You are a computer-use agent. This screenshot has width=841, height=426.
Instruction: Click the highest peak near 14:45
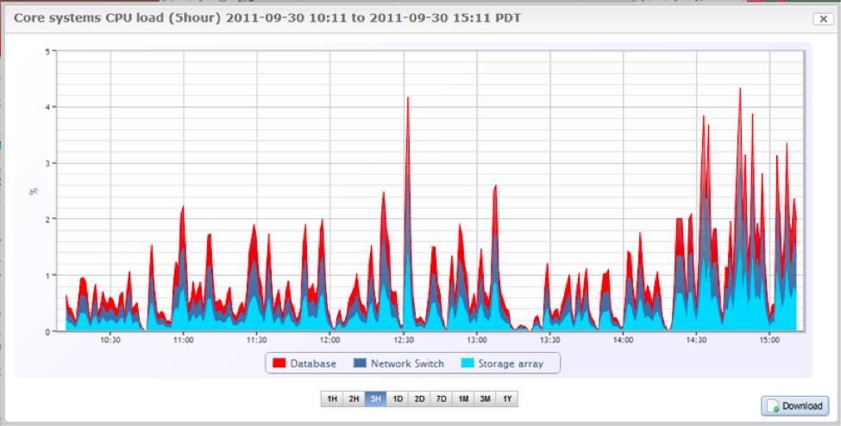[x=740, y=89]
